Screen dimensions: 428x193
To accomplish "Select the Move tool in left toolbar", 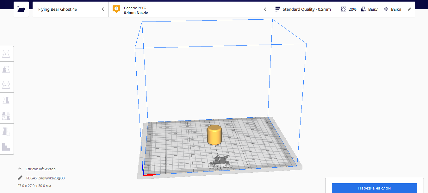I will point(7,54).
